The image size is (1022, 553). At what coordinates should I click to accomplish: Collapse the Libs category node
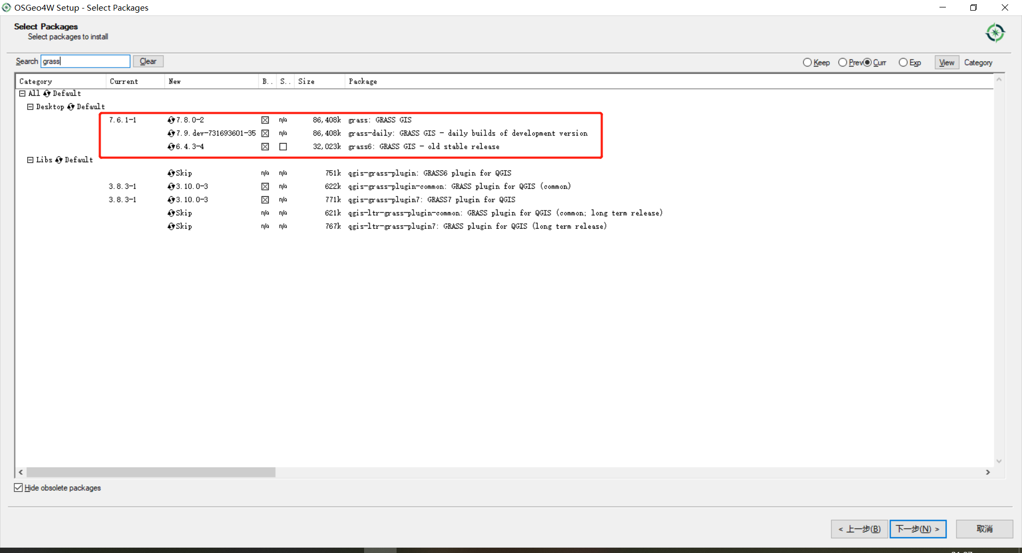coord(30,160)
